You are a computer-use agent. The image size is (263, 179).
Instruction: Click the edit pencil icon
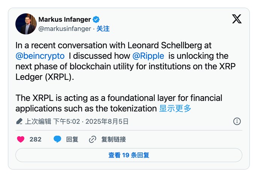pyautogui.click(x=20, y=121)
